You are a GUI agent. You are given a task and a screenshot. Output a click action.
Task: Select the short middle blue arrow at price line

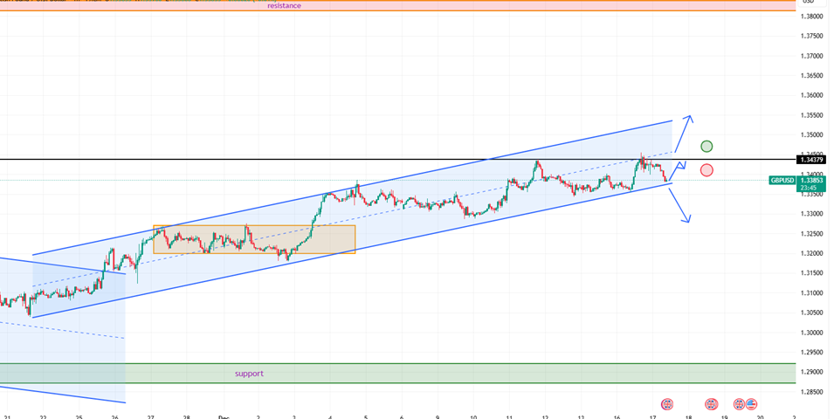(x=679, y=168)
